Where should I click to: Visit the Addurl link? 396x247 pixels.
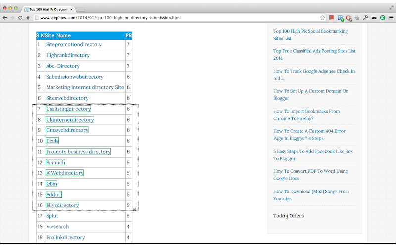click(x=54, y=195)
